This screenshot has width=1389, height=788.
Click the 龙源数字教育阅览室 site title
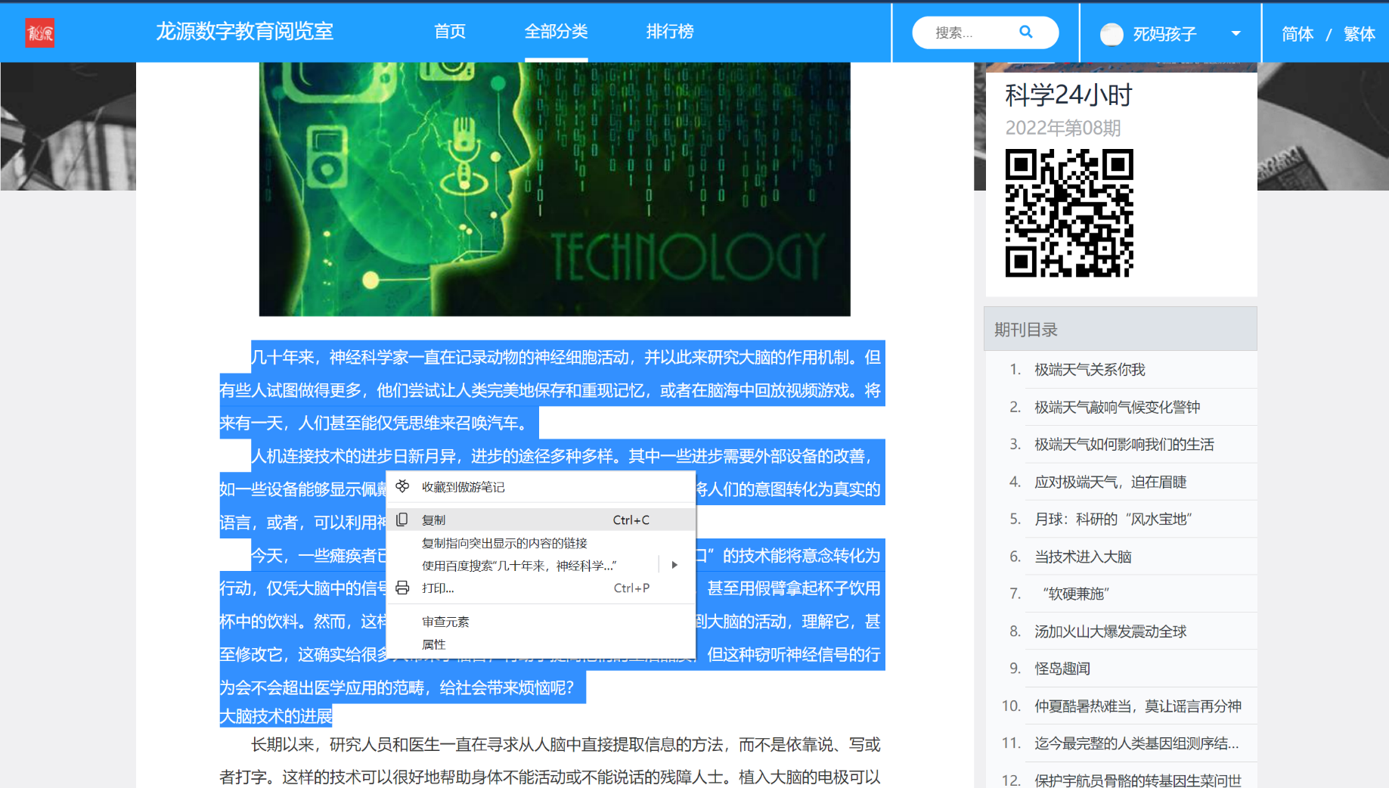click(244, 32)
